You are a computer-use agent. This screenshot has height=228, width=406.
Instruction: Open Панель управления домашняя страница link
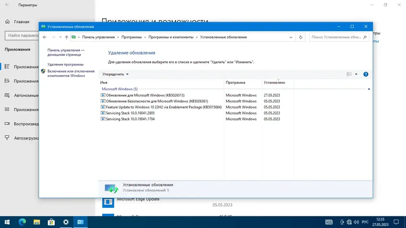pos(66,53)
